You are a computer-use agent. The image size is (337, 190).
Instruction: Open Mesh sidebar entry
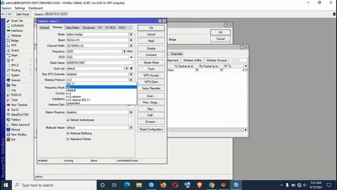click(14, 55)
